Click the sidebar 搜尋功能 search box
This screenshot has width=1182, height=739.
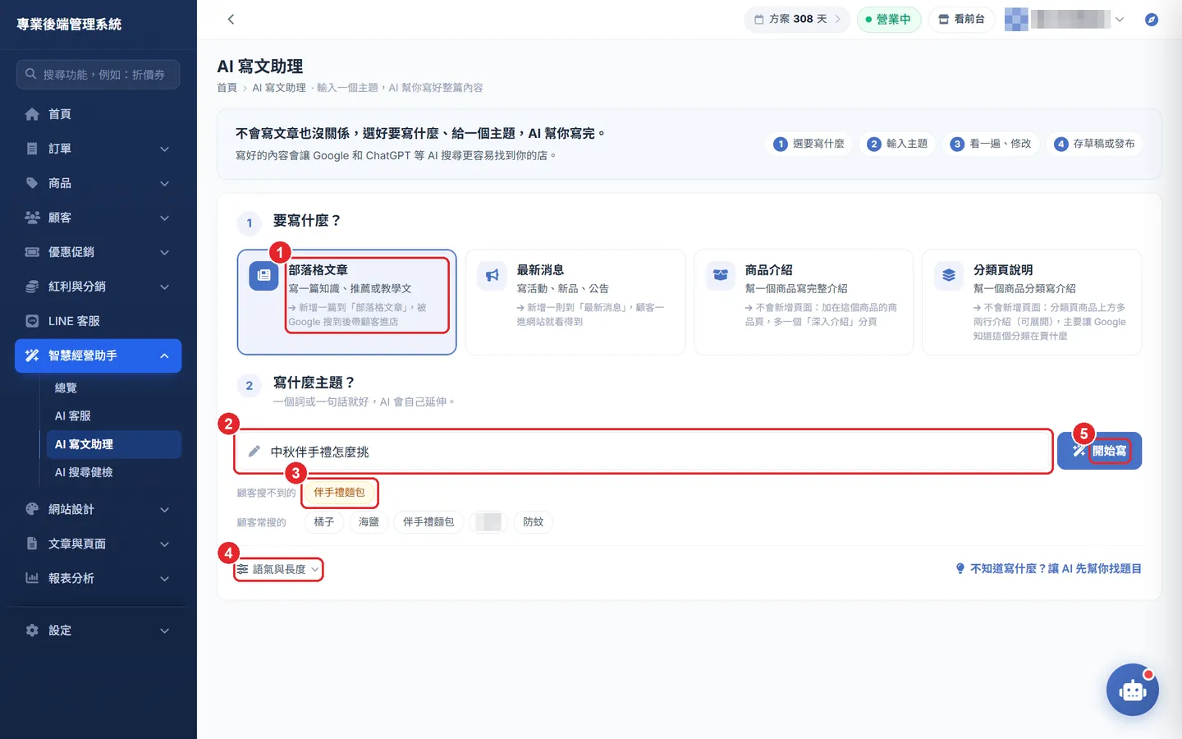point(98,74)
